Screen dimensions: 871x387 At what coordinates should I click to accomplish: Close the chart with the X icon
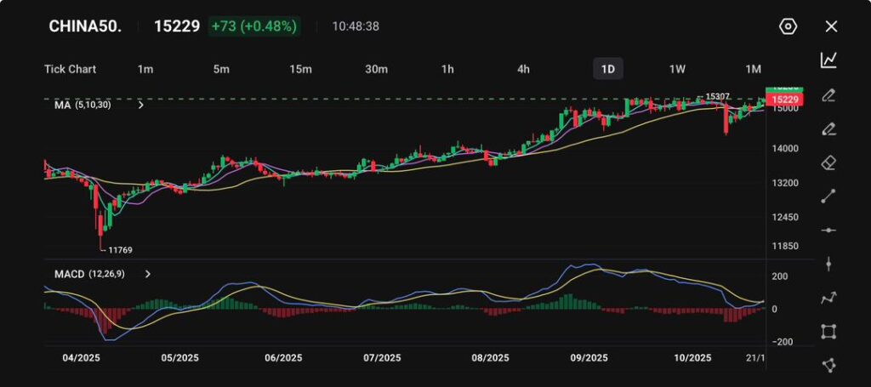(831, 26)
